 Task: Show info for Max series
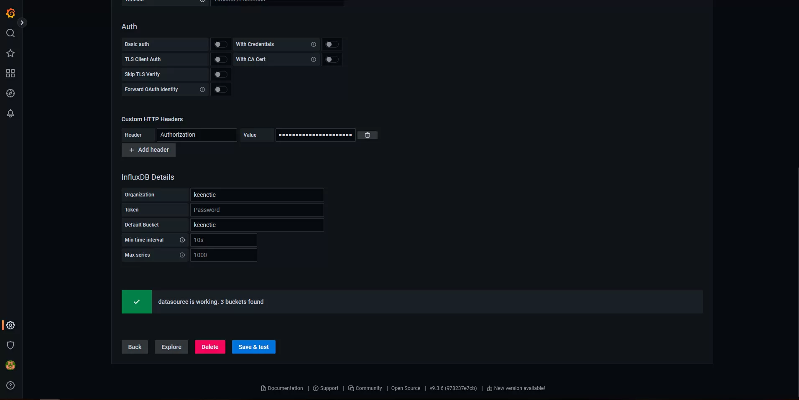pos(182,255)
